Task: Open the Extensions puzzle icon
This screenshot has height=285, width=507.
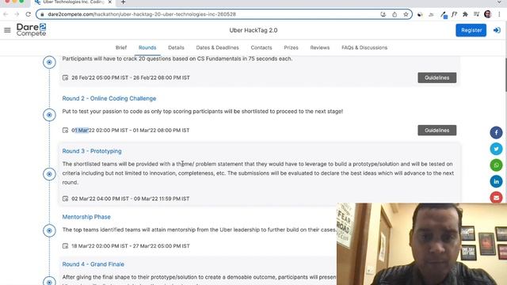Action: coord(465,14)
